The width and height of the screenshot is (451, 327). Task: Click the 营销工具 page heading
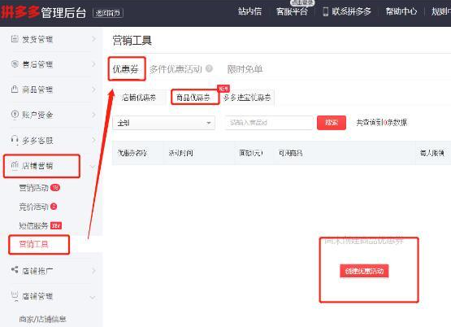tap(132, 41)
